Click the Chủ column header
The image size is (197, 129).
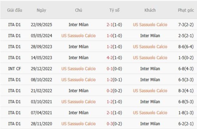click(78, 10)
